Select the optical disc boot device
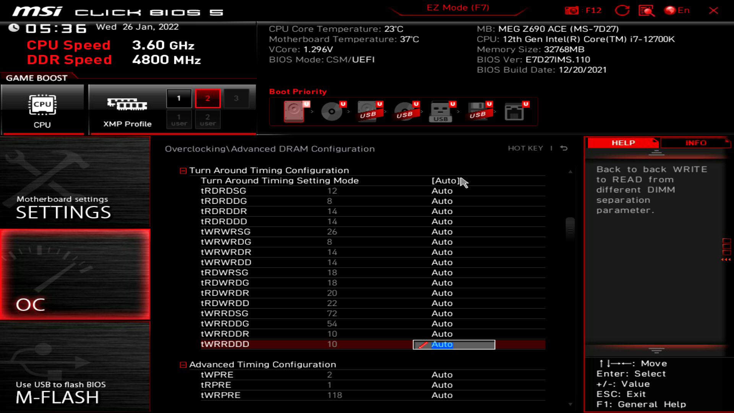Image resolution: width=734 pixels, height=413 pixels. coord(333,111)
